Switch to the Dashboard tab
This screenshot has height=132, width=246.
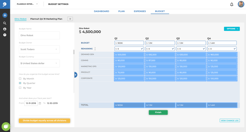[x=101, y=11]
